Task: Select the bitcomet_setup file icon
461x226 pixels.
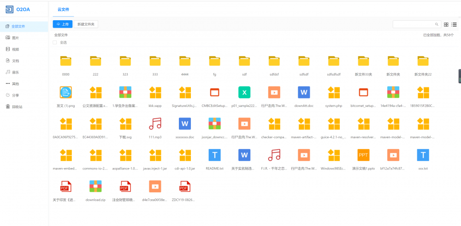Action: pos(363,92)
